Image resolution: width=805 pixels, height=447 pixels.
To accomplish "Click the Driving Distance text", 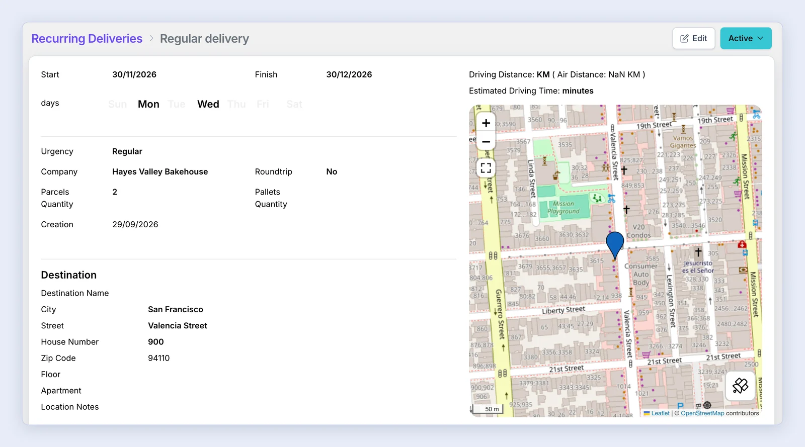I will (557, 74).
